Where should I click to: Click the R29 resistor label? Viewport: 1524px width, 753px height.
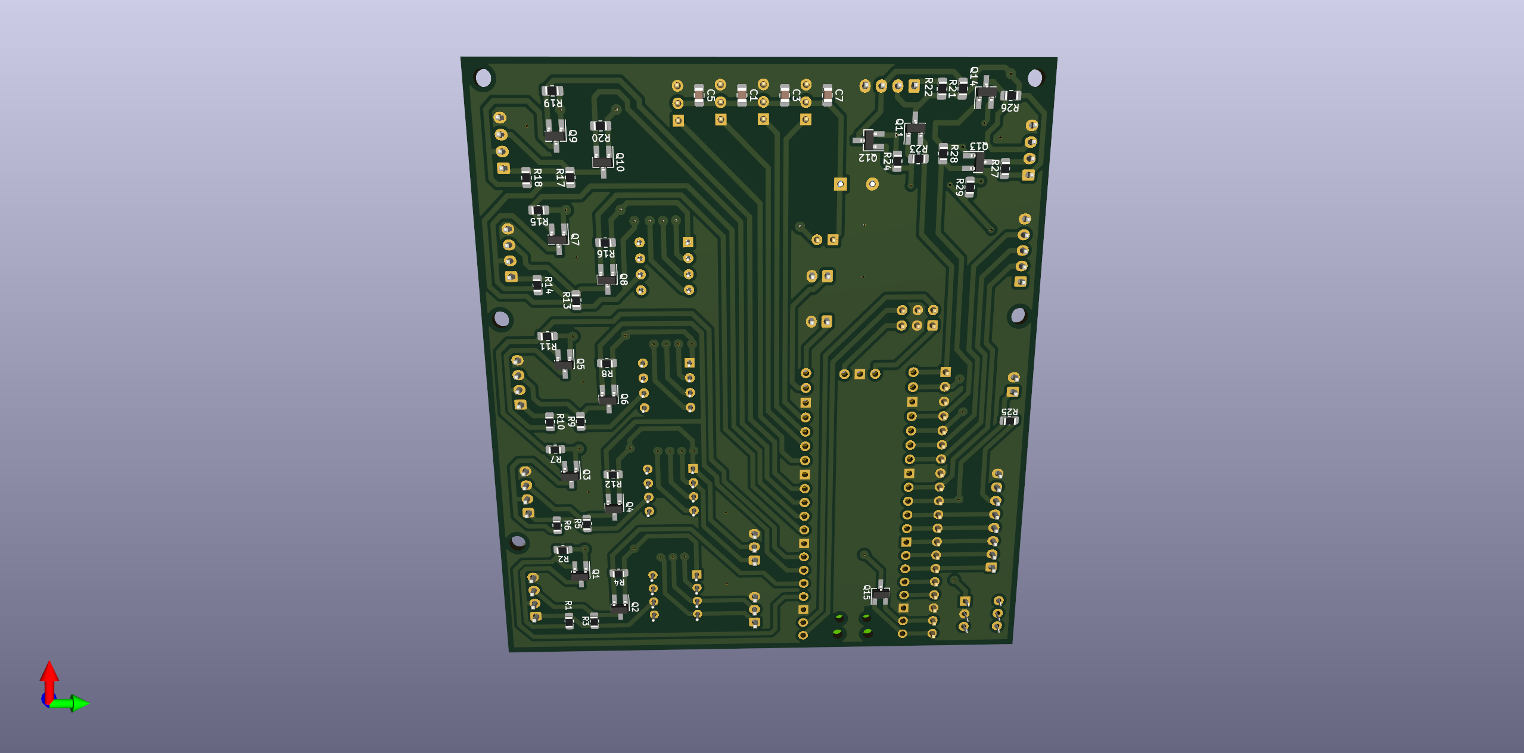[x=959, y=187]
